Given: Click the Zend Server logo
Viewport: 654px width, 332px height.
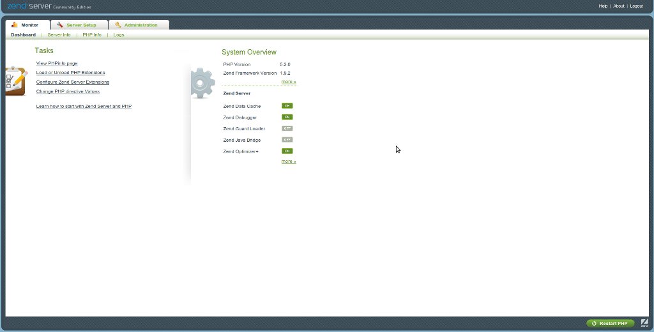Looking at the screenshot, I should tap(49, 6).
